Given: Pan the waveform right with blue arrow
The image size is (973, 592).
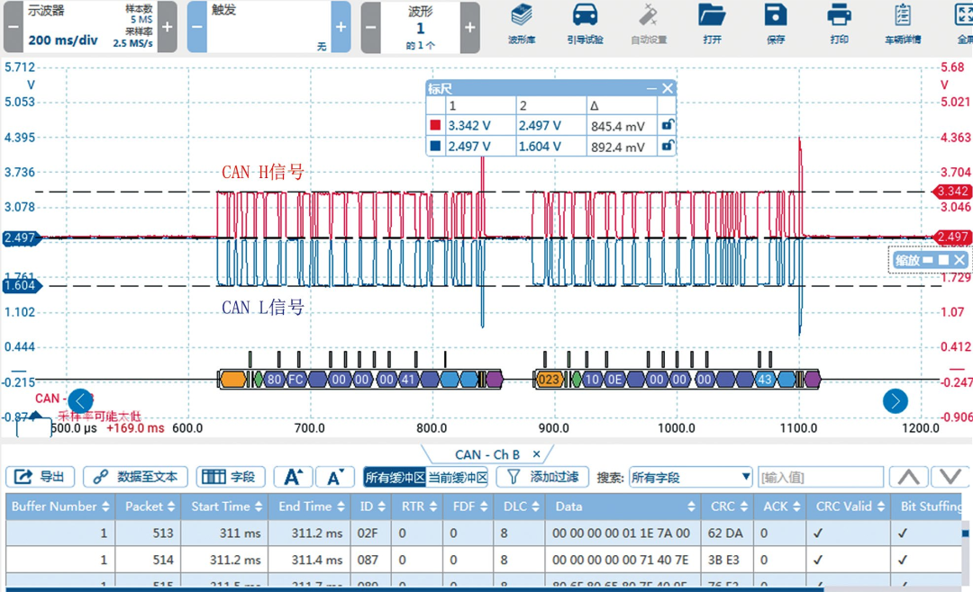Looking at the screenshot, I should (895, 401).
